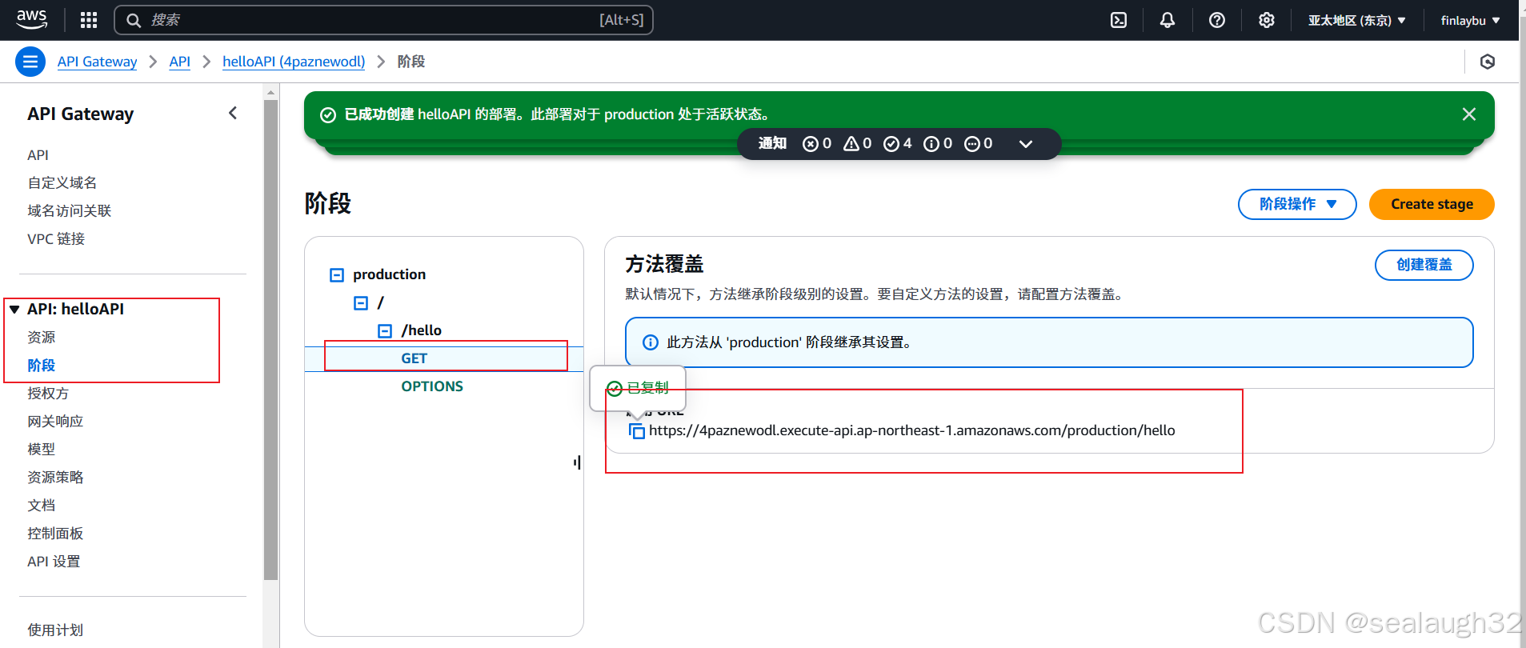Launch CloudShell terminal icon
This screenshot has width=1526, height=648.
click(x=1119, y=20)
